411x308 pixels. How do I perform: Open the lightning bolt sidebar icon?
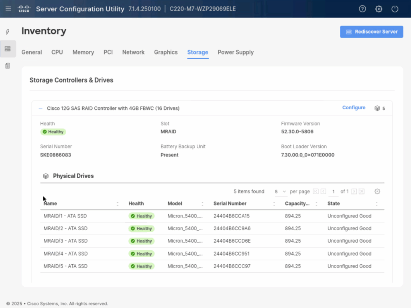point(8,32)
